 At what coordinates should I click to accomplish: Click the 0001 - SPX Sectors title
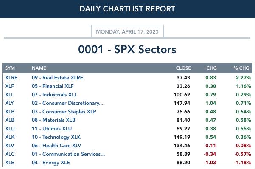(x=127, y=49)
